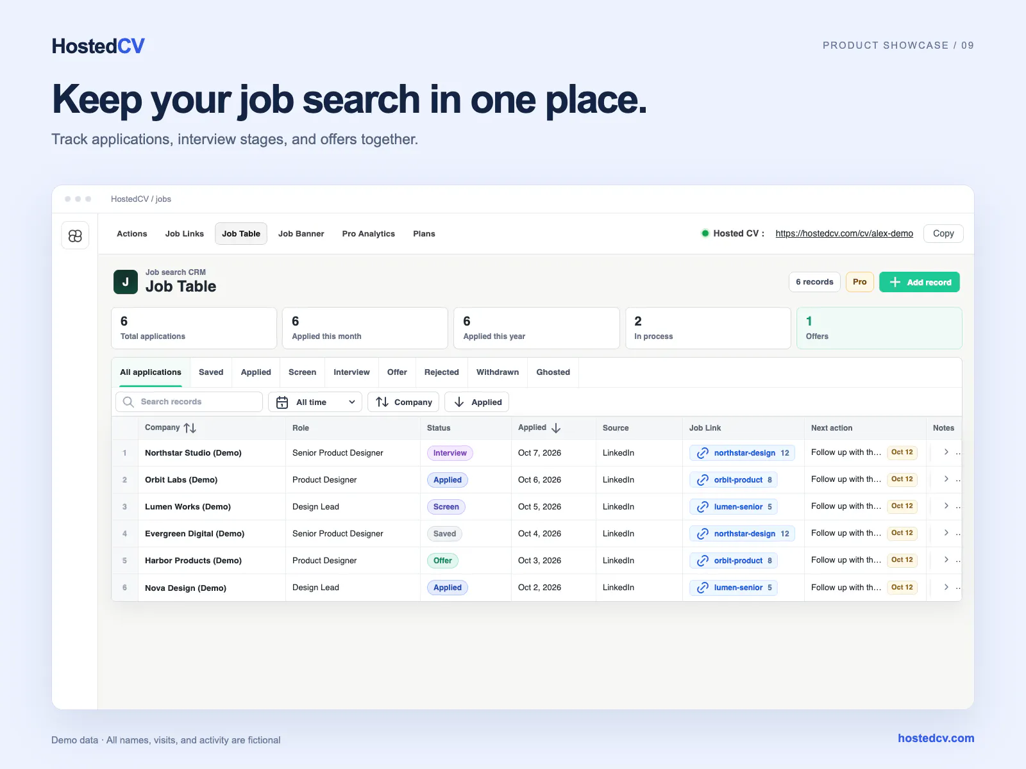Click the Copy button for CV link
This screenshot has width=1026, height=769.
pos(943,233)
